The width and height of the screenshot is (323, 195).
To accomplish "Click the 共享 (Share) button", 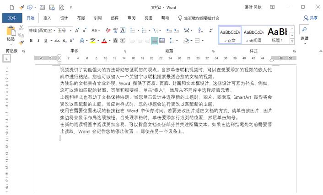I will pos(311,18).
